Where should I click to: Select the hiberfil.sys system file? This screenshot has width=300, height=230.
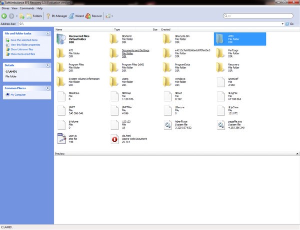(x=169, y=124)
